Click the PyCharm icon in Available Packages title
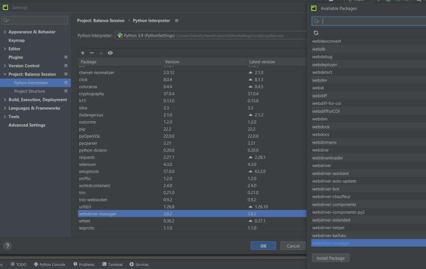 pos(314,8)
